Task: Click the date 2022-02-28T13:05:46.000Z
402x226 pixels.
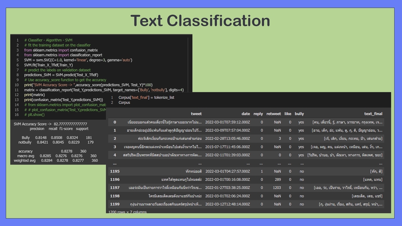Action: (x=227, y=139)
